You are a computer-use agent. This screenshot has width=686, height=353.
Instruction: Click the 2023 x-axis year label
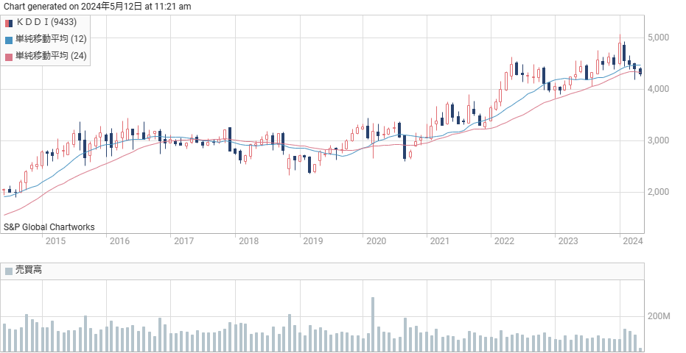568,241
